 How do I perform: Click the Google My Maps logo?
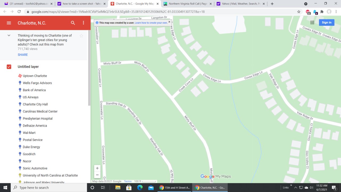click(x=216, y=176)
